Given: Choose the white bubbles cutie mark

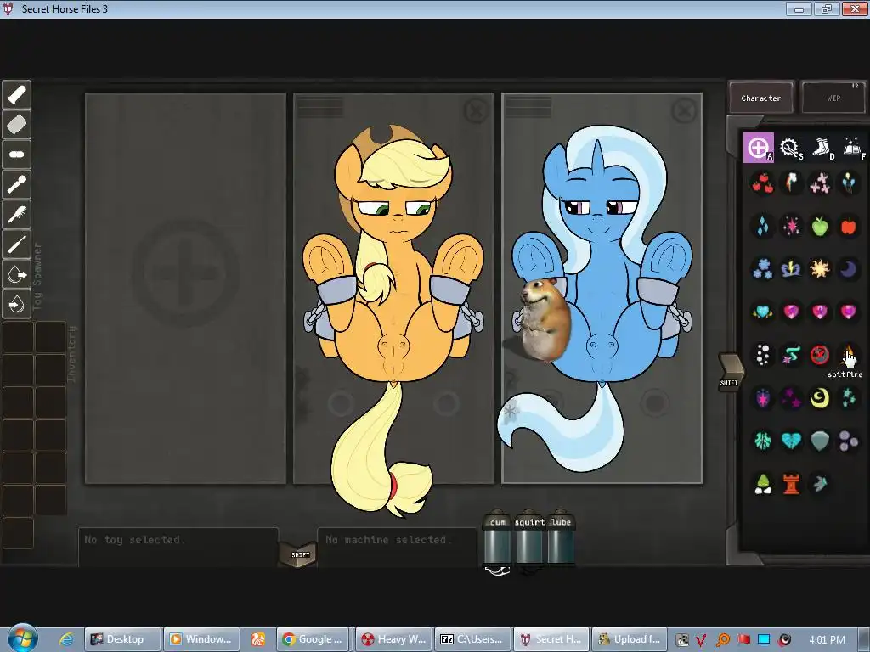Looking at the screenshot, I should tap(762, 355).
